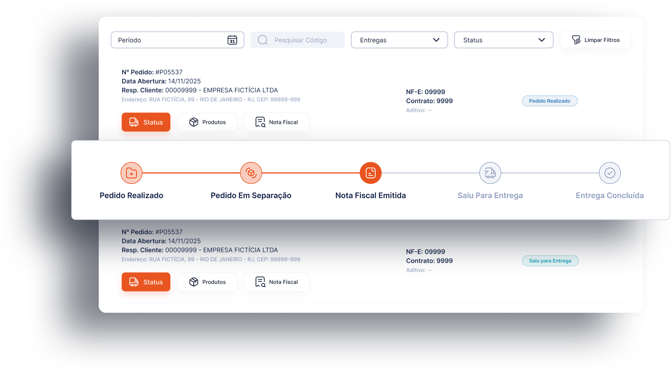Click the Saiu para Entrega status badge
This screenshot has height=370, width=672.
point(550,261)
